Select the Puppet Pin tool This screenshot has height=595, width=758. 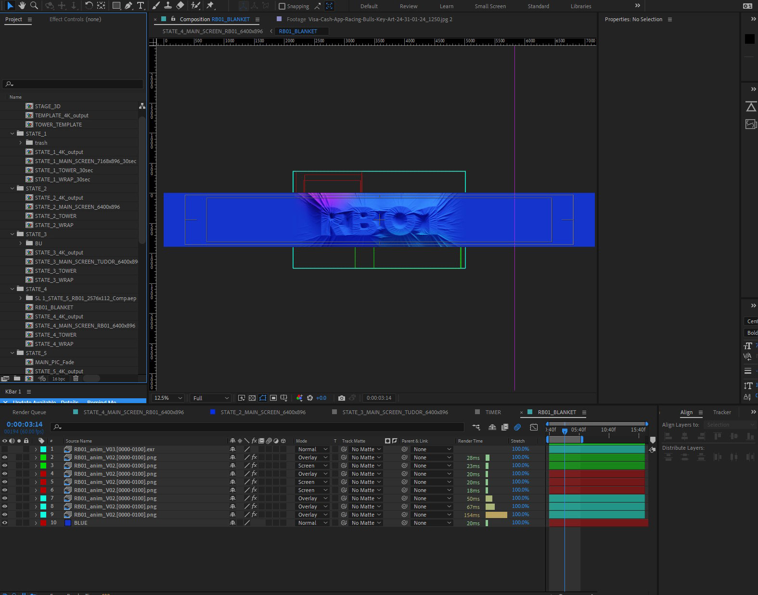pos(210,5)
